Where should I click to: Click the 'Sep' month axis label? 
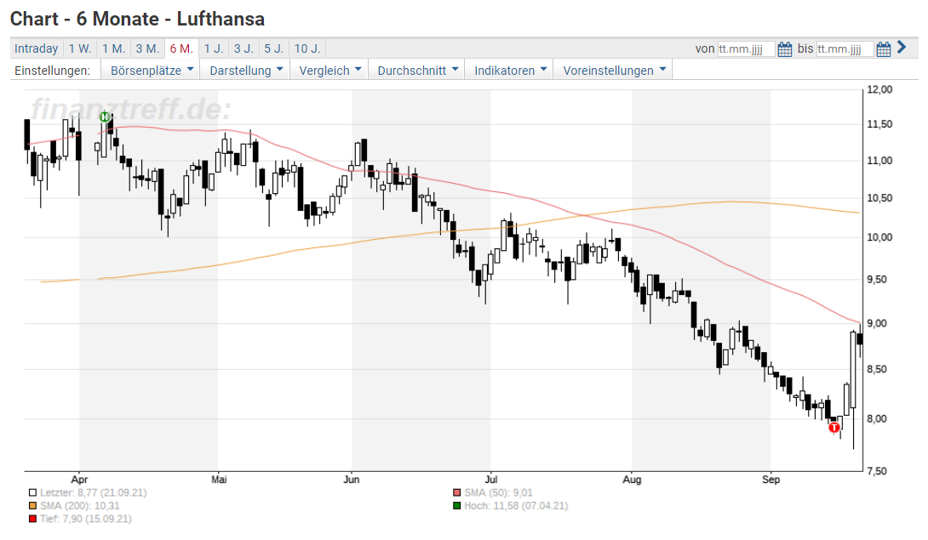770,479
